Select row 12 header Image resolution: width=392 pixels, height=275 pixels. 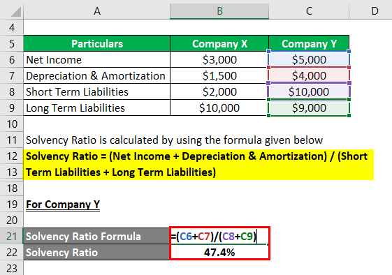[x=12, y=156]
